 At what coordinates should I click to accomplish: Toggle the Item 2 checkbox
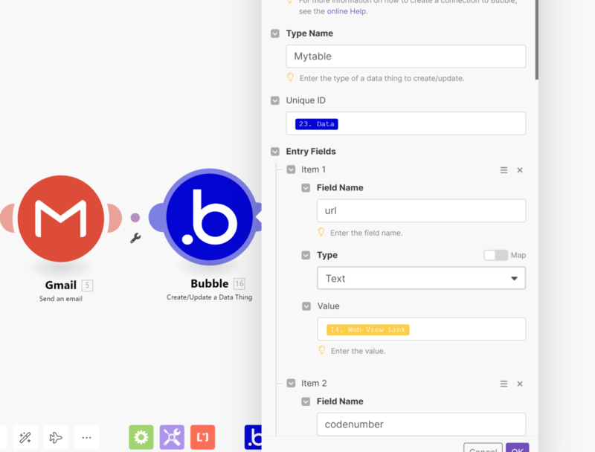291,384
